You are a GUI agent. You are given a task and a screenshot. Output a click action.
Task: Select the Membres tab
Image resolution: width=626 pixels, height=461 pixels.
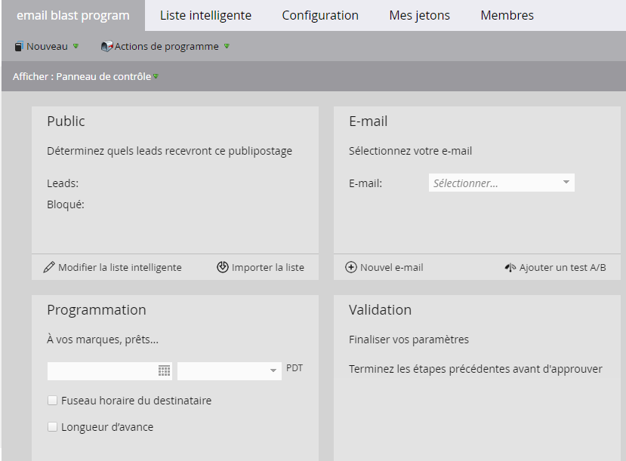click(x=507, y=15)
